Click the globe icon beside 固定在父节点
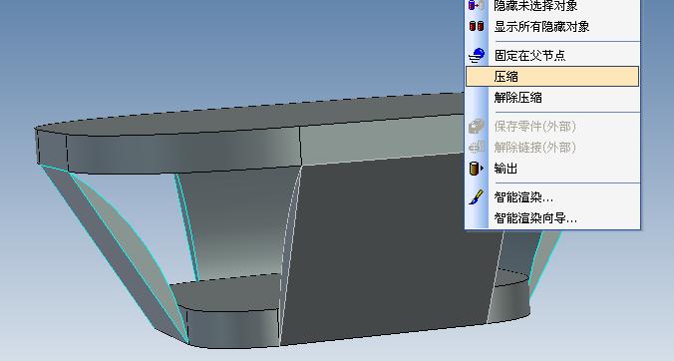 [x=477, y=55]
